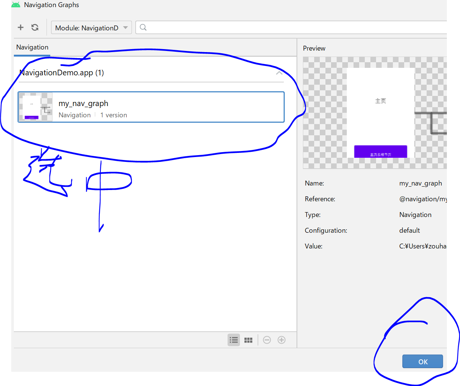Click the large Preview image
This screenshot has height=386, width=460.
click(x=375, y=113)
